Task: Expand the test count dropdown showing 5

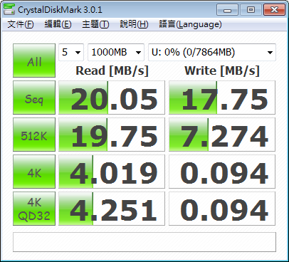Action: [71, 52]
